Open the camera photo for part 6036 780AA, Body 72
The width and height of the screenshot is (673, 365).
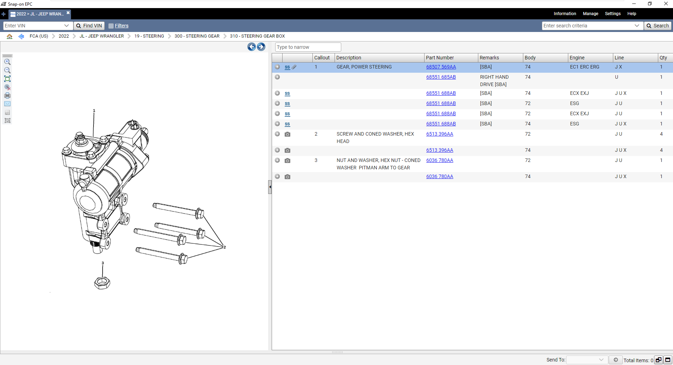(287, 161)
